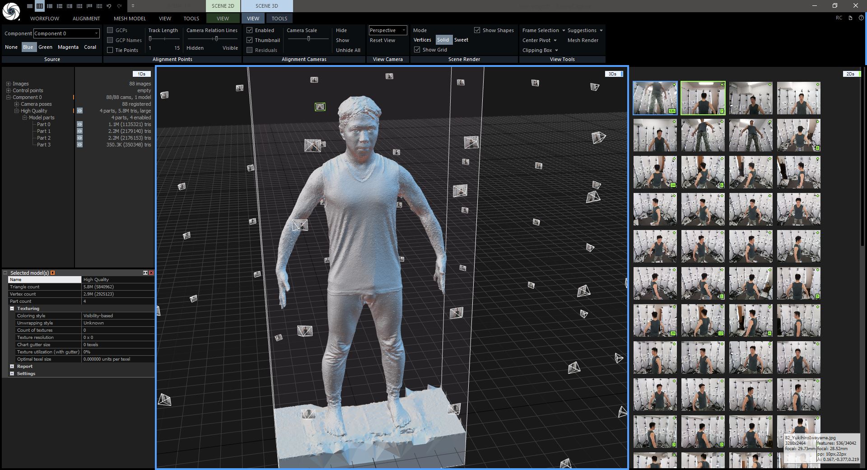This screenshot has width=867, height=470.
Task: Collapse the Component 0 tree node
Action: point(8,97)
